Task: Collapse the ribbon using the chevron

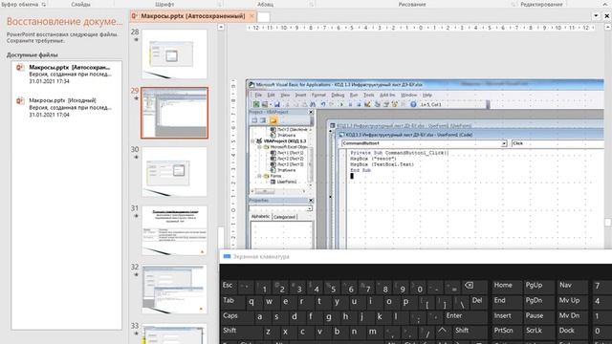Action: [x=605, y=4]
